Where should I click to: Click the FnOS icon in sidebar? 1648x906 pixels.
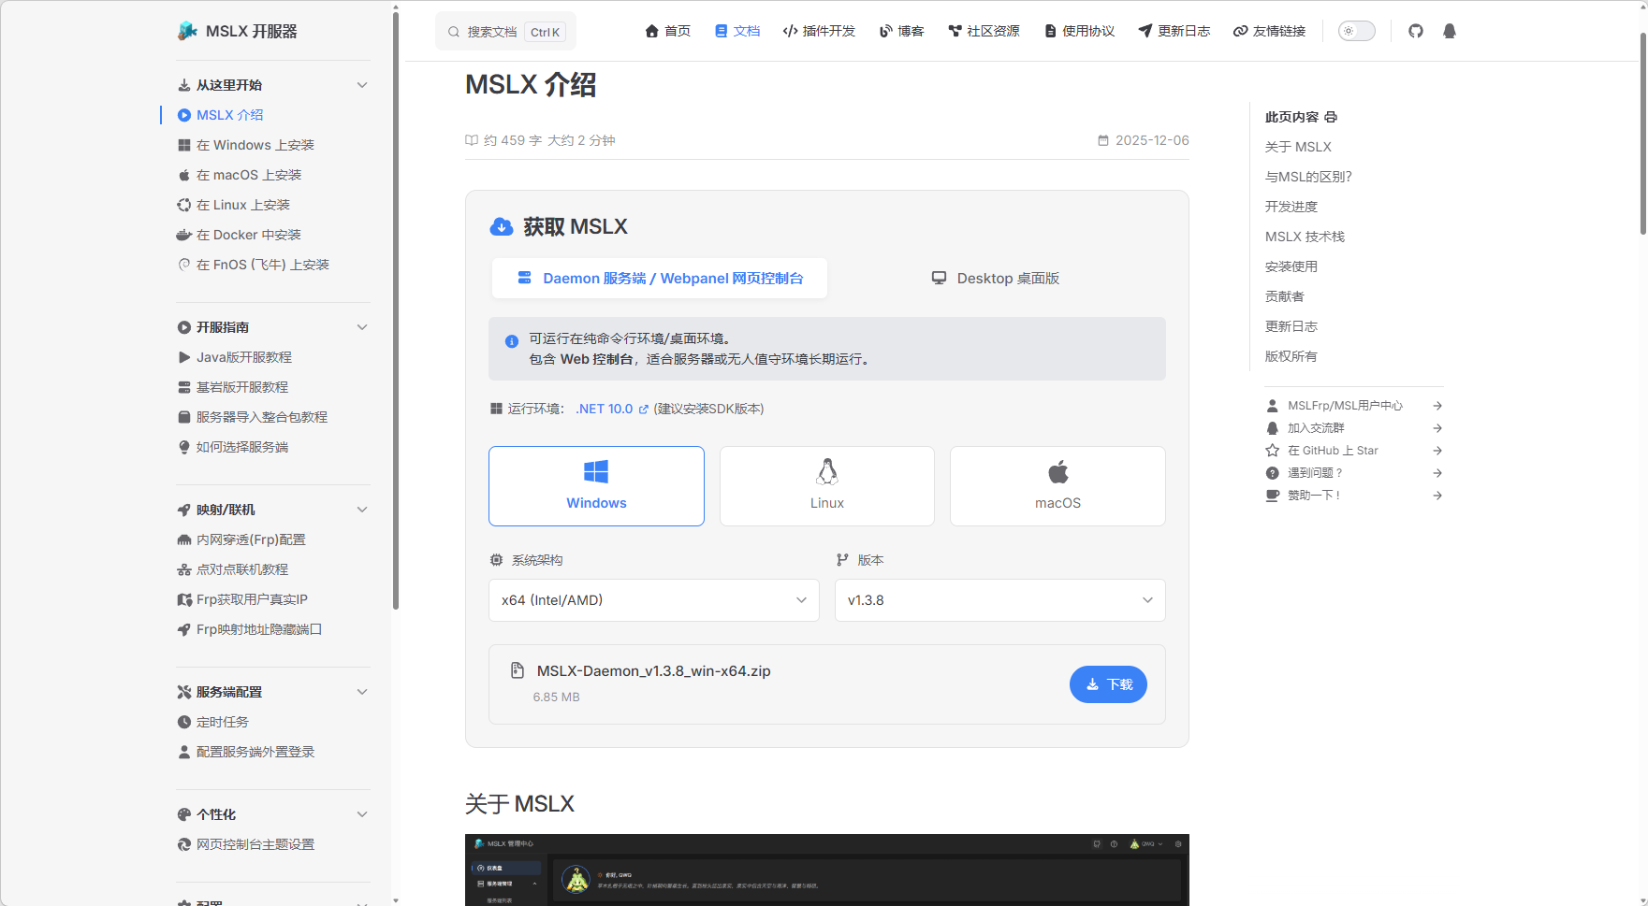(x=184, y=265)
